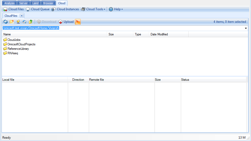251x141 pixels.
Task: Navigate up one folder level
Action: (30, 22)
